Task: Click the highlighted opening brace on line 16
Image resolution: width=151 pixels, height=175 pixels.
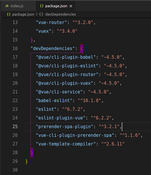Action: coord(81,49)
